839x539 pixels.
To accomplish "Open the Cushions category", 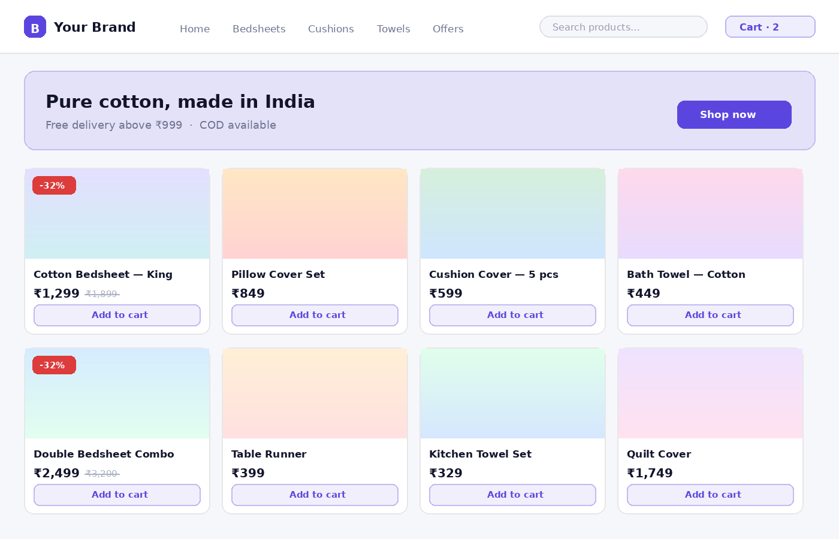I will pos(331,29).
